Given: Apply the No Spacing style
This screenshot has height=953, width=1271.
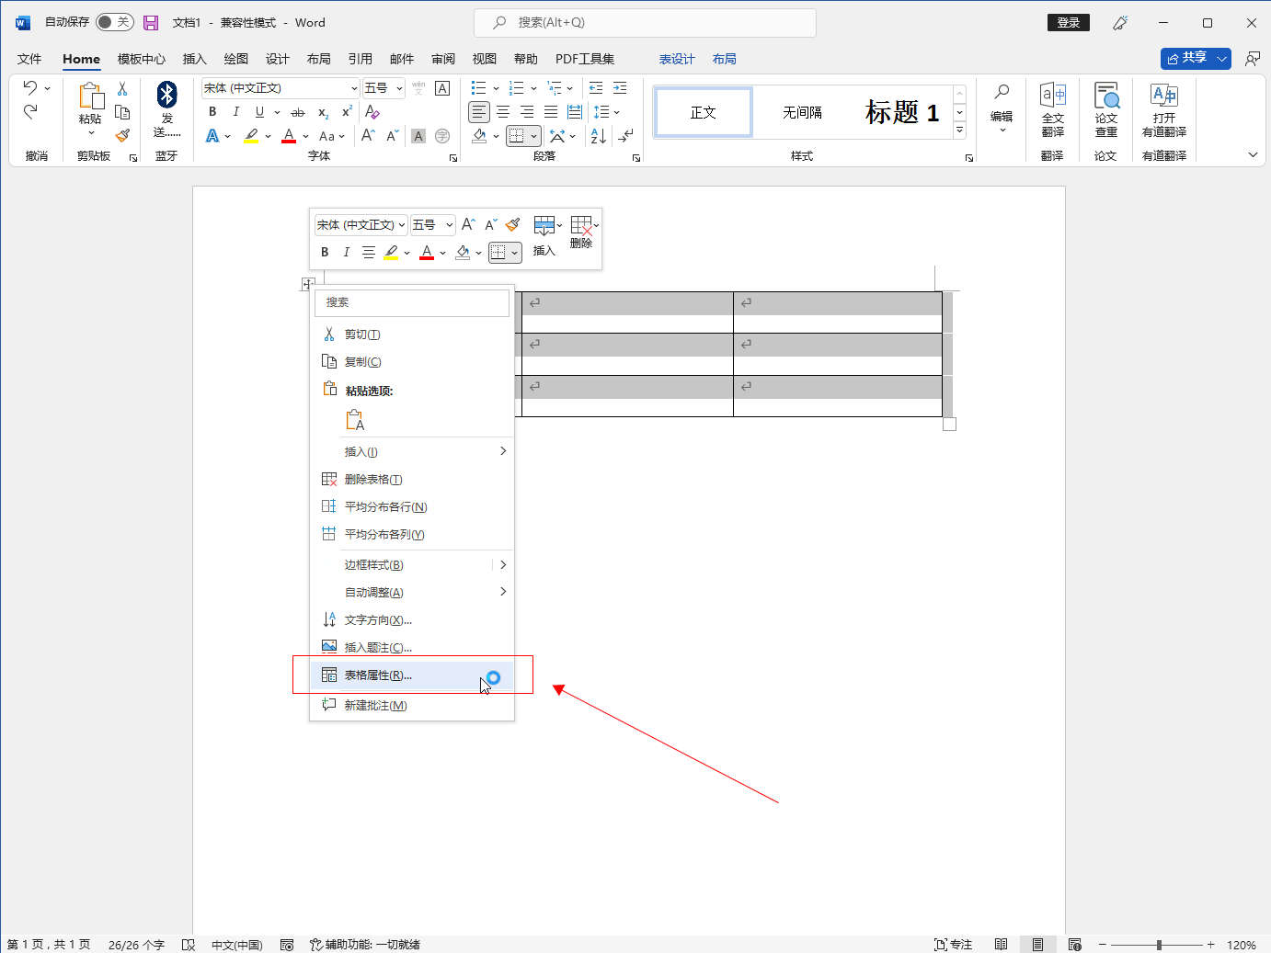Looking at the screenshot, I should 802,112.
